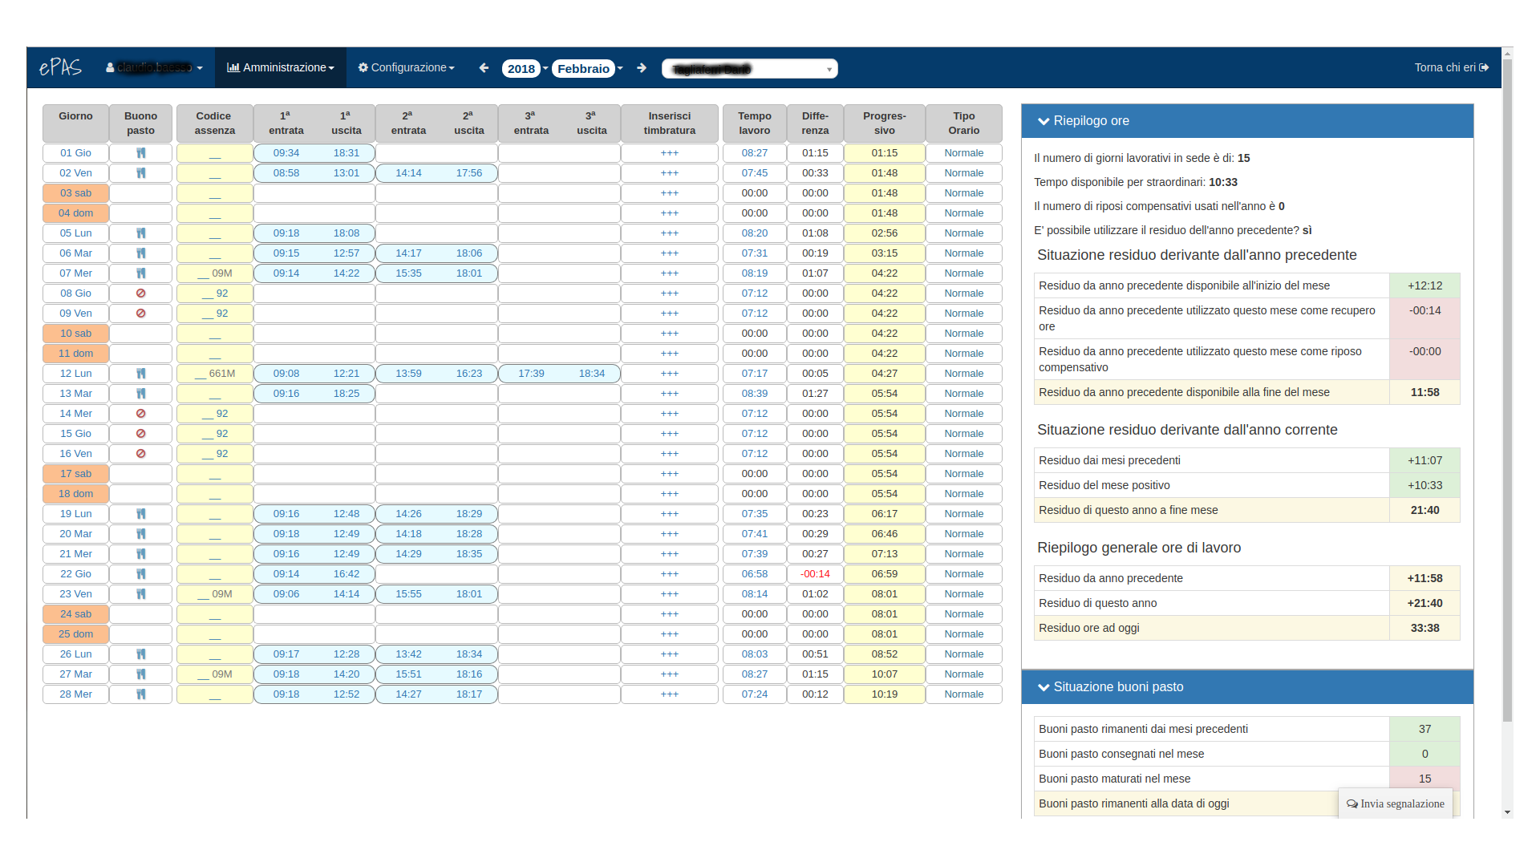Click meal voucher icon for 05 Lun
The height and width of the screenshot is (866, 1540).
pyautogui.click(x=140, y=233)
